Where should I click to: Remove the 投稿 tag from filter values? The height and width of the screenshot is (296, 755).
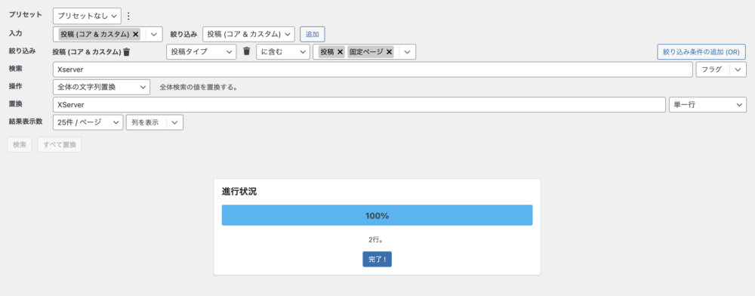[340, 52]
